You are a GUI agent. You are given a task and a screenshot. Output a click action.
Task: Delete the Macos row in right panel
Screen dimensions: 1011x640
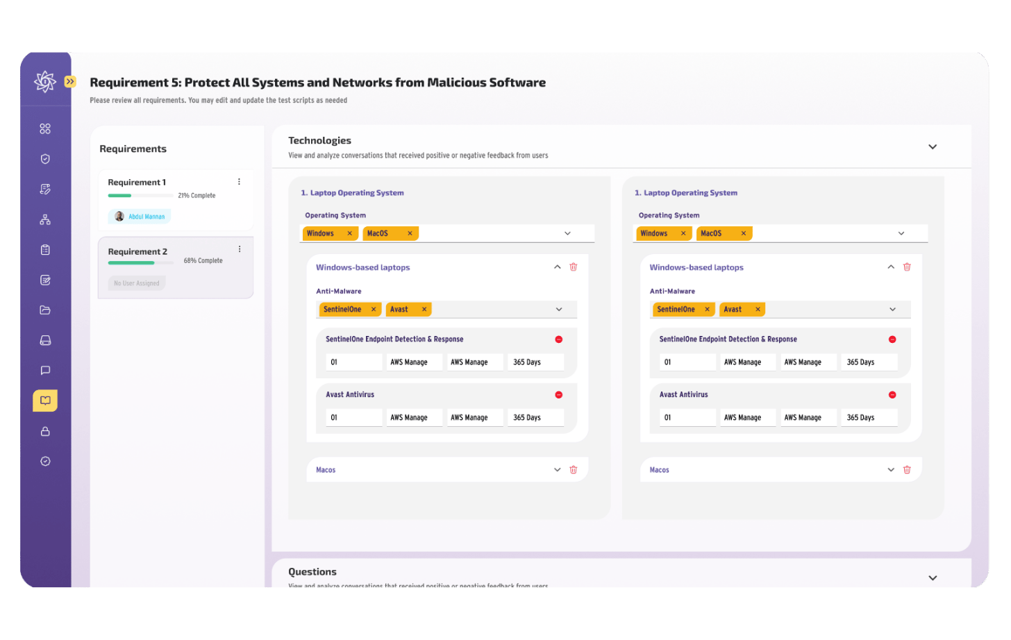(907, 470)
